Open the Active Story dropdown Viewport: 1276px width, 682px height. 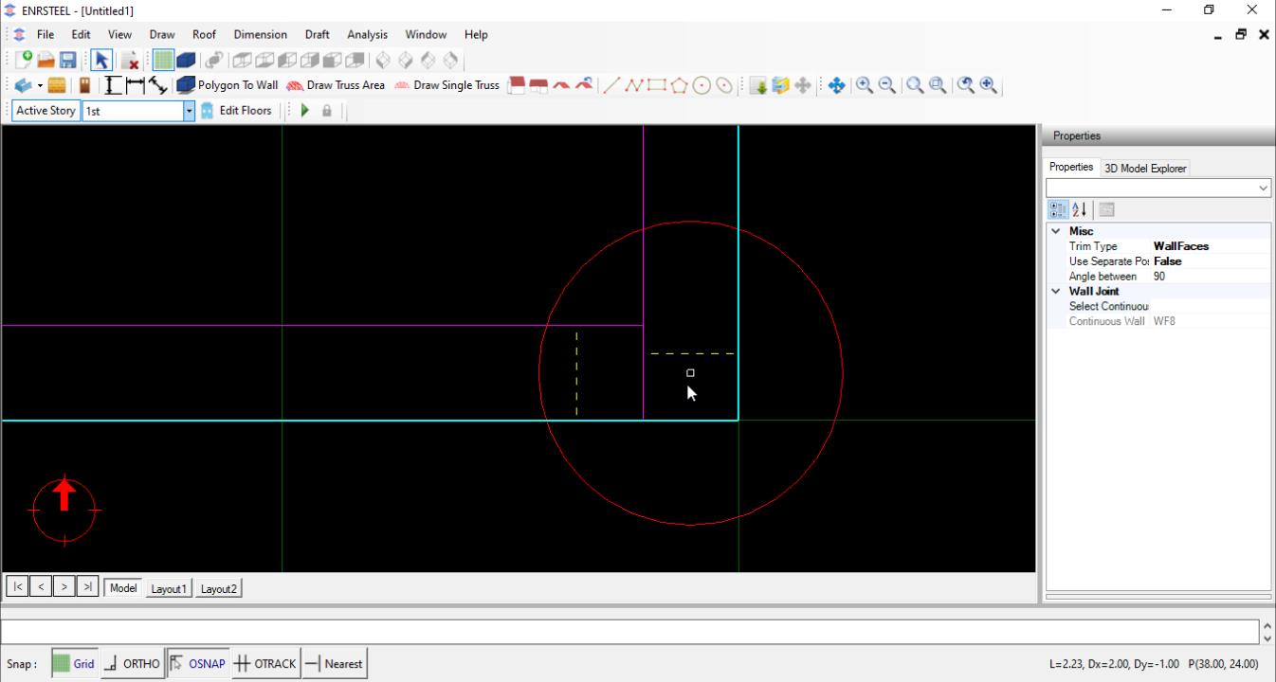[x=189, y=111]
